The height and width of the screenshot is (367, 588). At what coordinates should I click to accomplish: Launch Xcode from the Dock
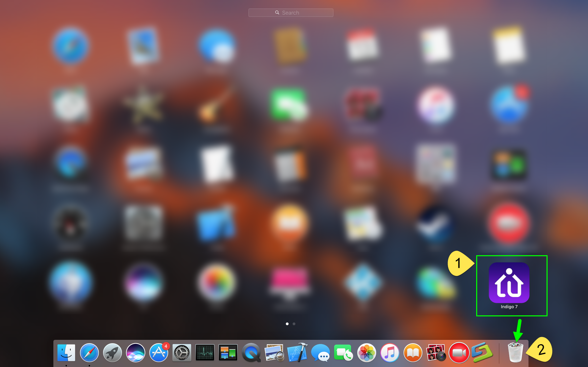click(x=297, y=353)
